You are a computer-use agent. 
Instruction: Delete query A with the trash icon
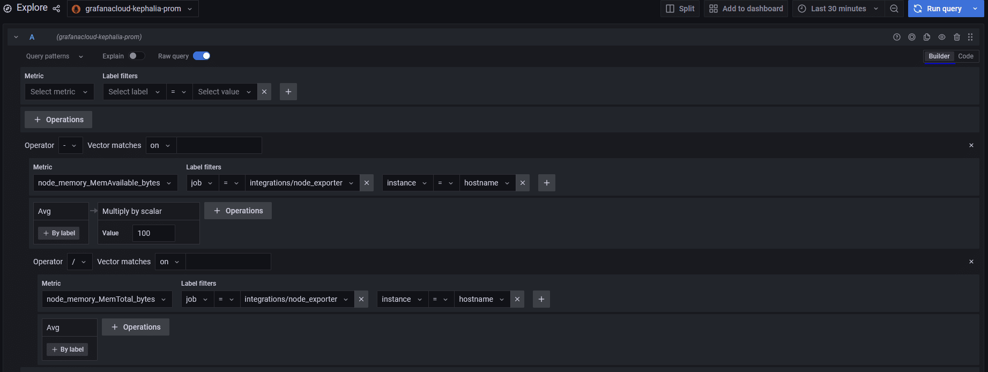point(957,37)
